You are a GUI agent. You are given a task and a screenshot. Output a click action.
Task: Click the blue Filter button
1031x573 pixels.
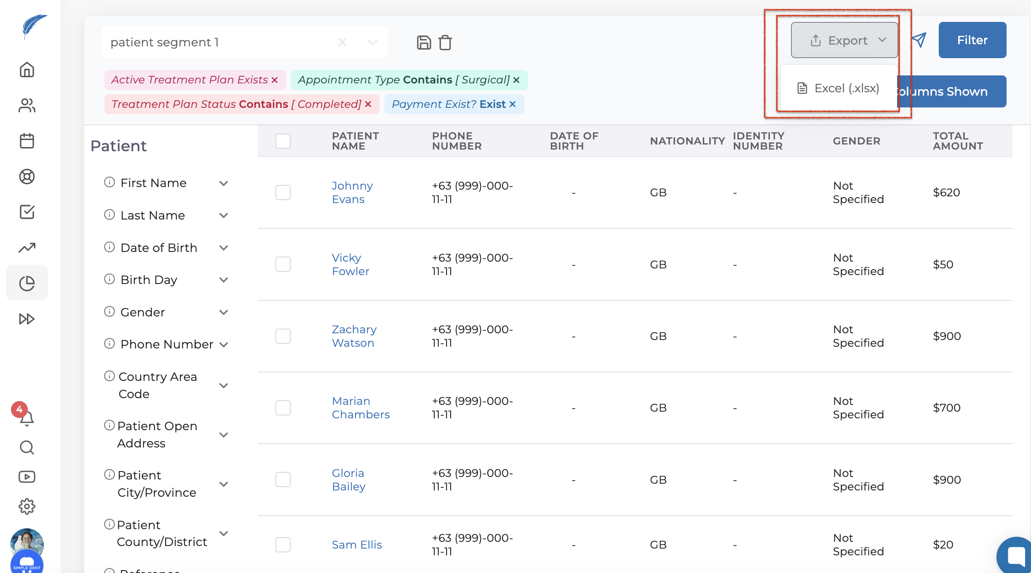(x=972, y=40)
